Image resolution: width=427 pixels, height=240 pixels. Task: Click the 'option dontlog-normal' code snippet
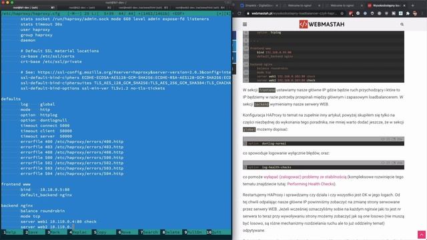click(324, 143)
